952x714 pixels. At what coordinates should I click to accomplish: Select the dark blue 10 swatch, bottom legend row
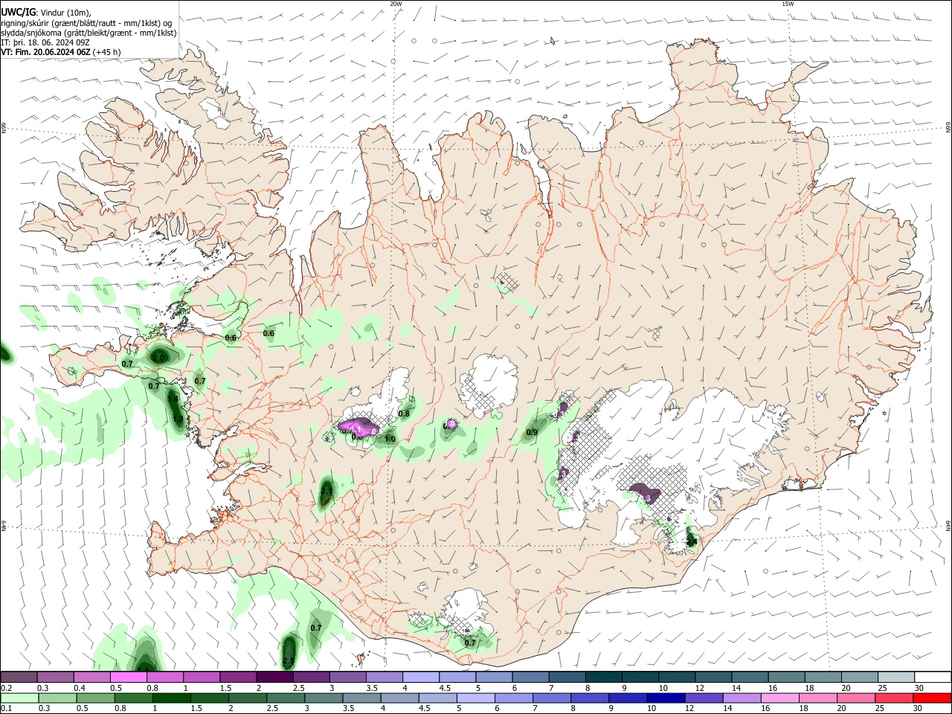click(666, 698)
